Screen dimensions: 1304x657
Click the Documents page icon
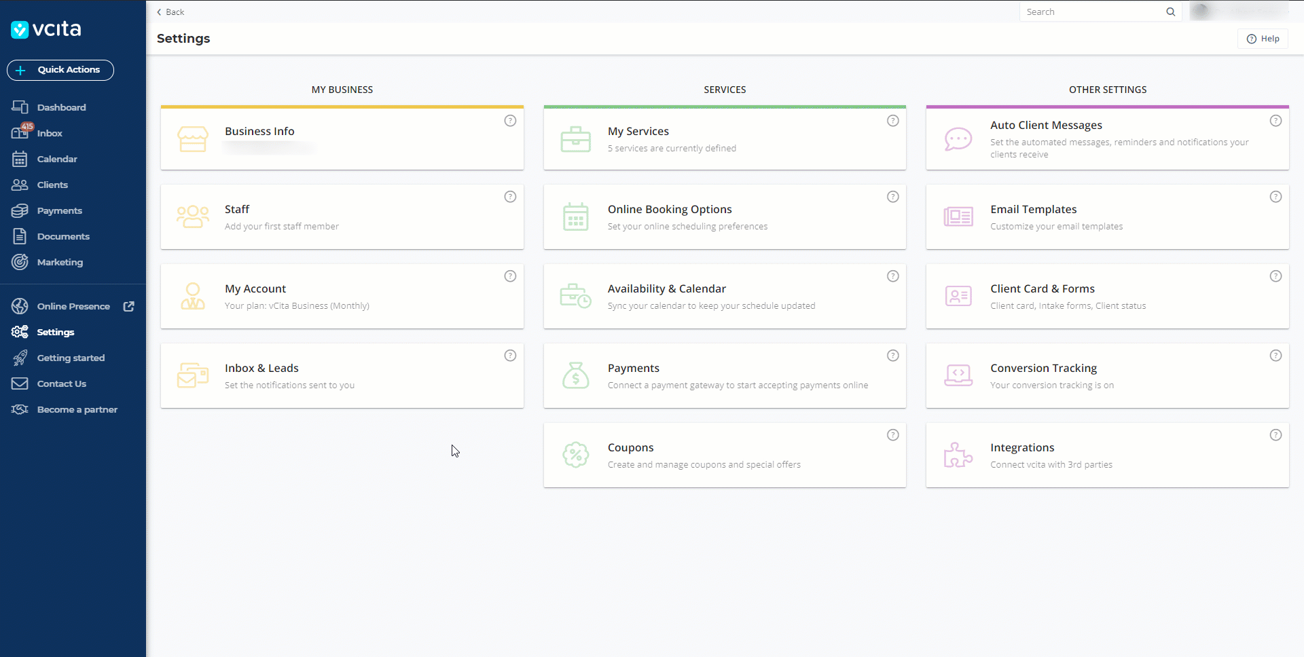point(20,236)
